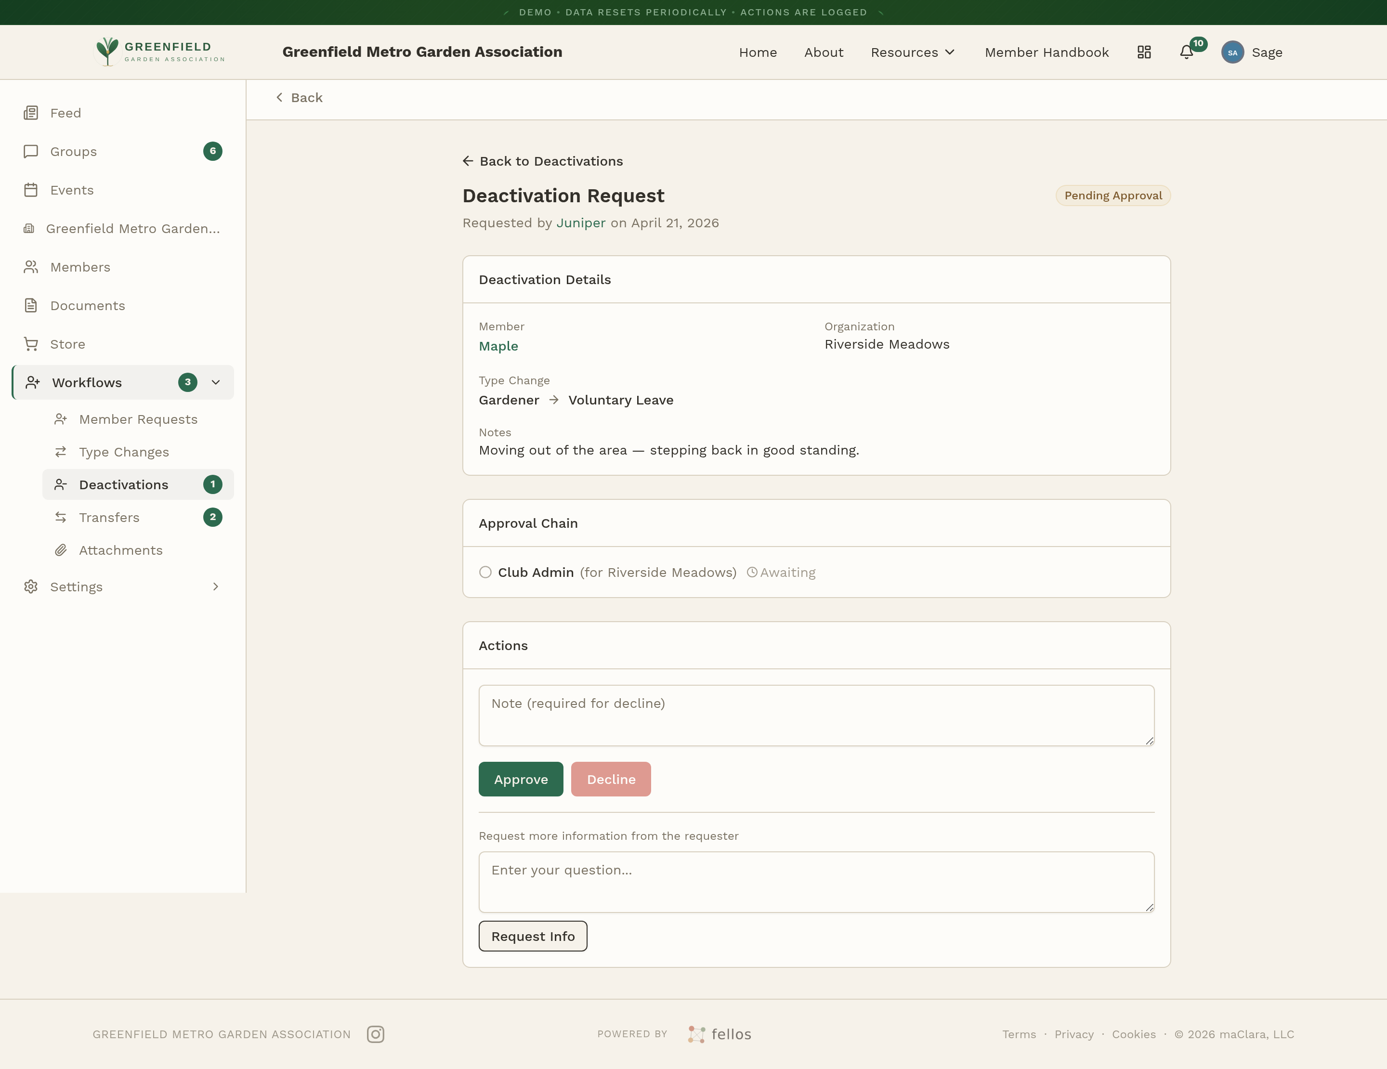Open Store in sidebar

(123, 344)
